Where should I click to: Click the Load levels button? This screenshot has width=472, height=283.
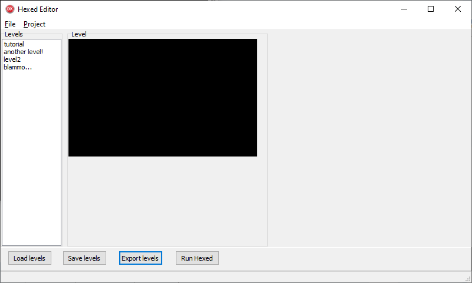[x=29, y=258]
